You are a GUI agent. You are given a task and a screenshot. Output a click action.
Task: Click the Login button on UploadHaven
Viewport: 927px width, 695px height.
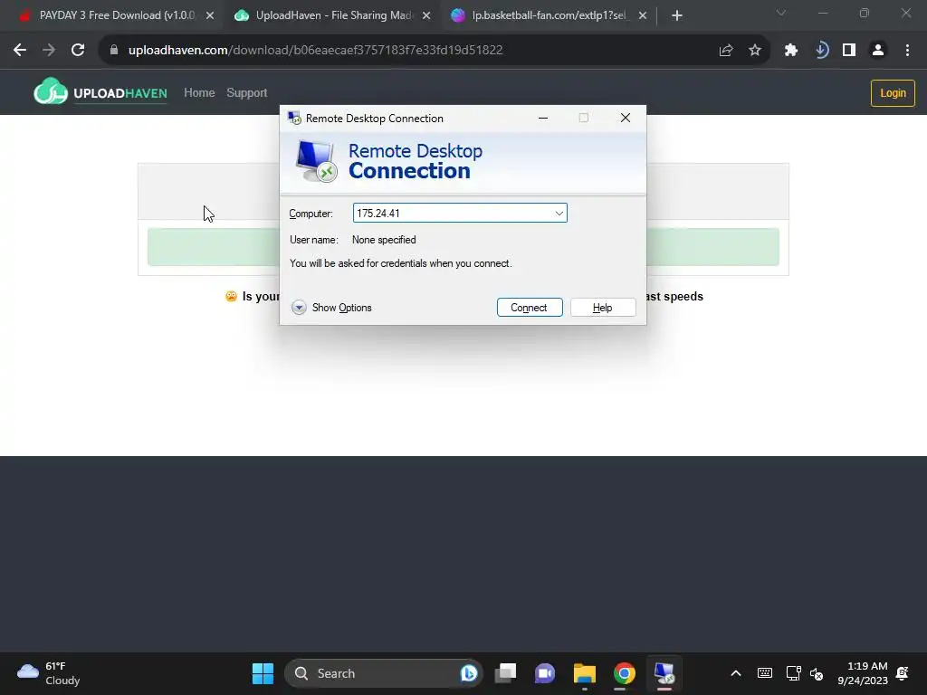coord(893,93)
